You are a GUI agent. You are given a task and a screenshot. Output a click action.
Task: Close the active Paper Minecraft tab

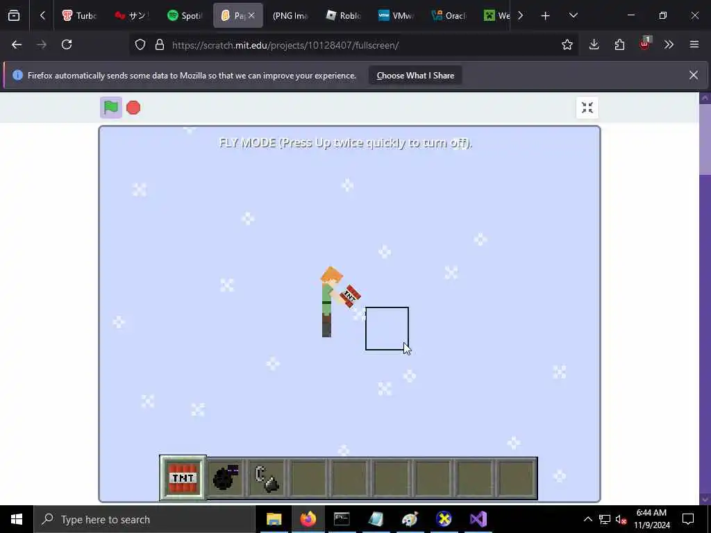pyautogui.click(x=251, y=15)
